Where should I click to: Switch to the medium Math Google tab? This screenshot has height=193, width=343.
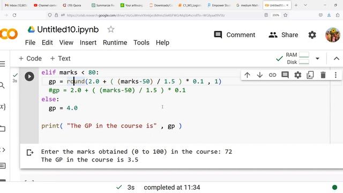[247, 5]
